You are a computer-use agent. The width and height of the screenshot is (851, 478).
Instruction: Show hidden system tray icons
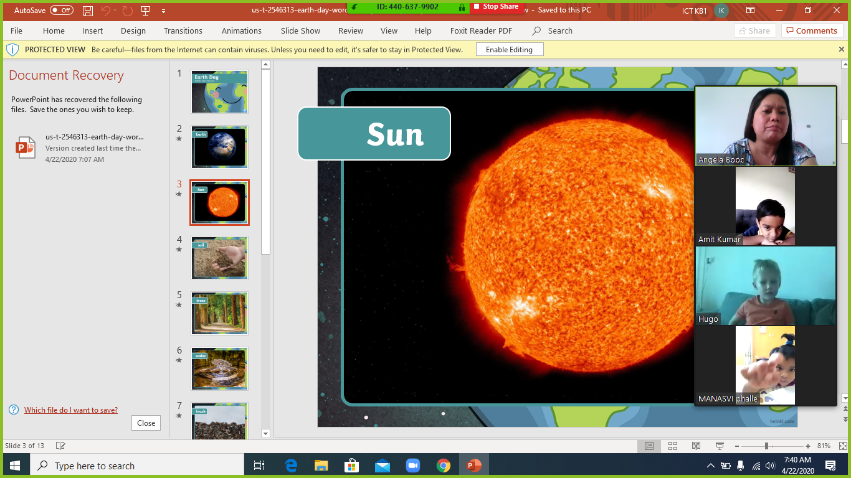click(x=710, y=466)
